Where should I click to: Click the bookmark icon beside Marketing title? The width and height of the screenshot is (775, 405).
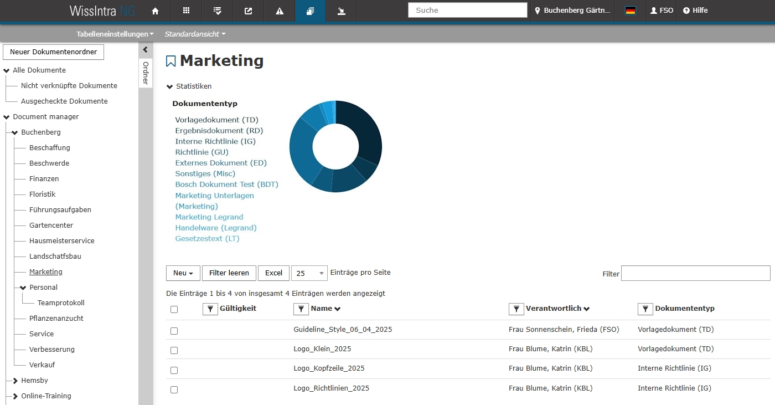click(171, 61)
